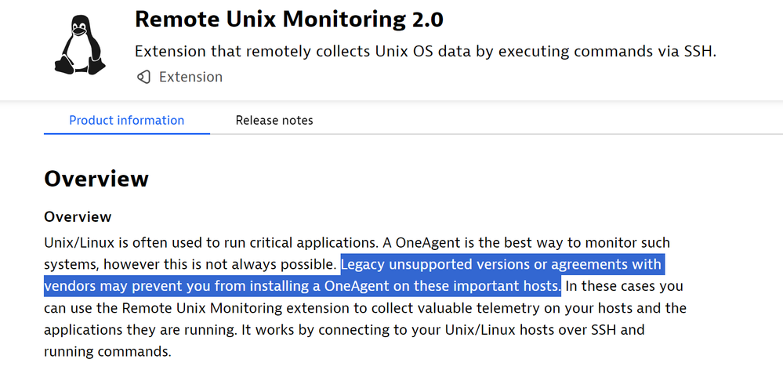Switch to the Release notes tab

(x=274, y=121)
